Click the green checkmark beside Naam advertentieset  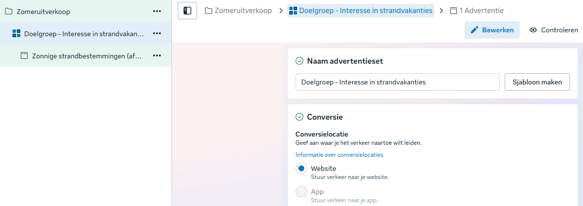(299, 61)
